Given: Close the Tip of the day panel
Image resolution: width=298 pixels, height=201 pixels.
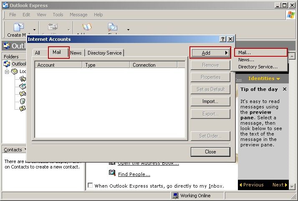Looking at the screenshot, I should coord(285,89).
